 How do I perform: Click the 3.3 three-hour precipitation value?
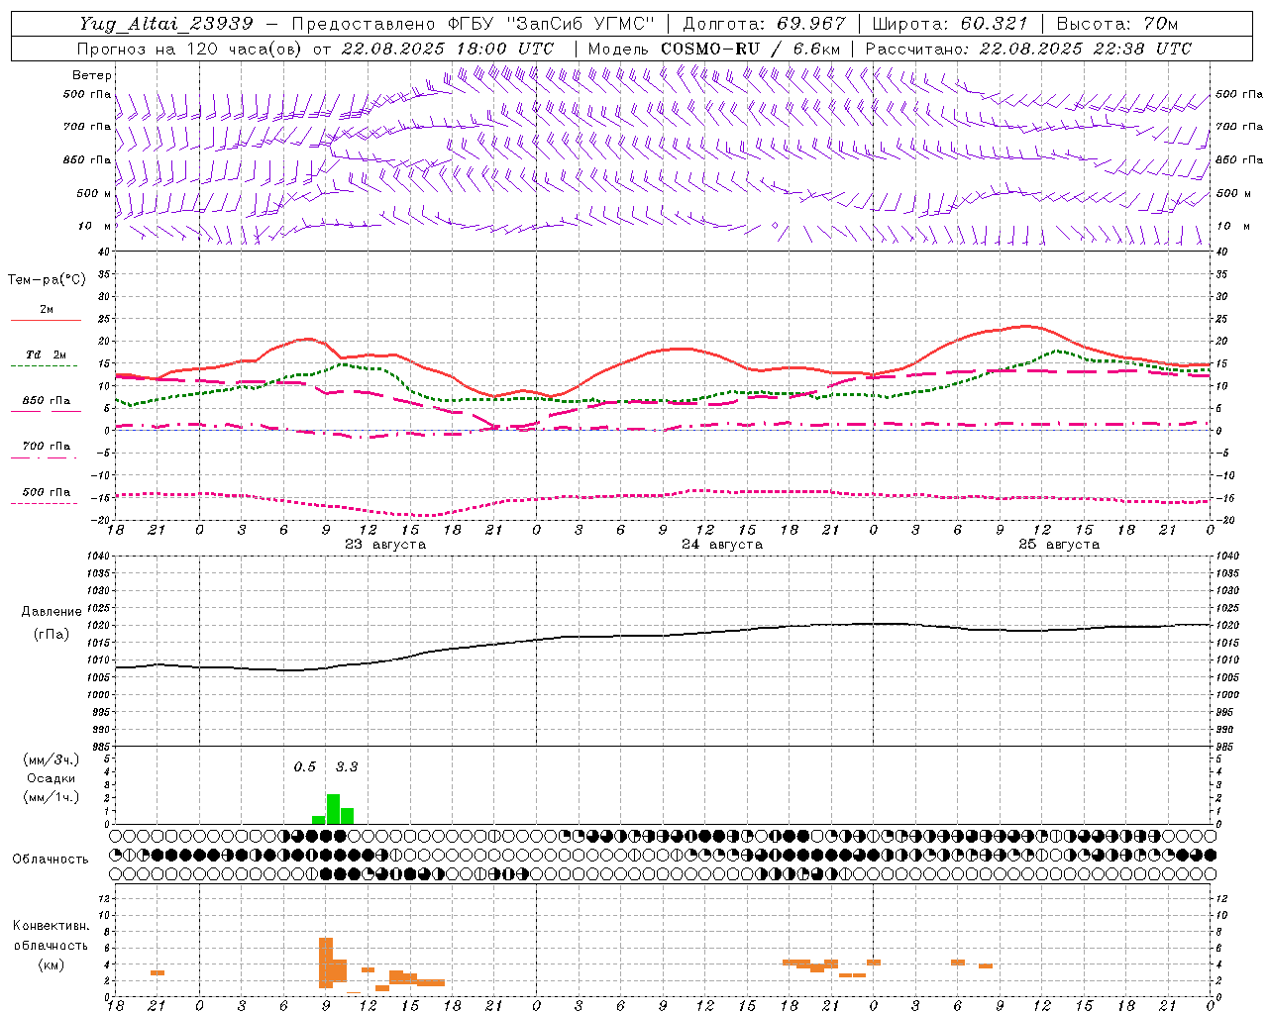(x=347, y=767)
